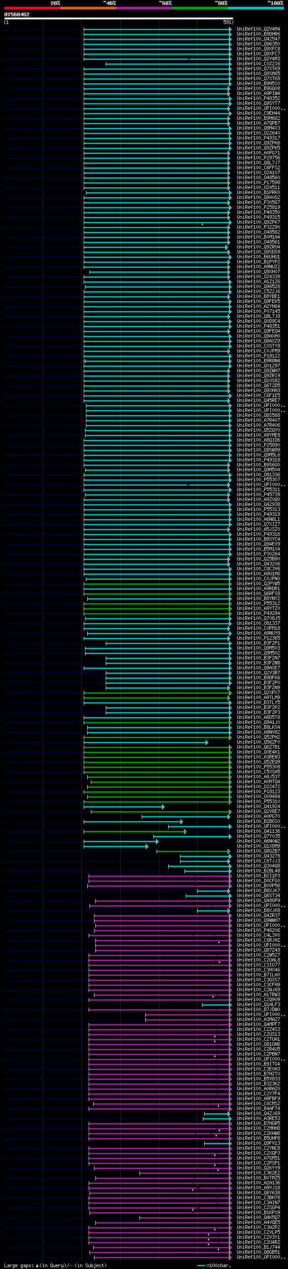This screenshot has height=1269, width=288.
Task: Click UniRef100_B9H5I0 hit label
Action: pyautogui.click(x=258, y=83)
